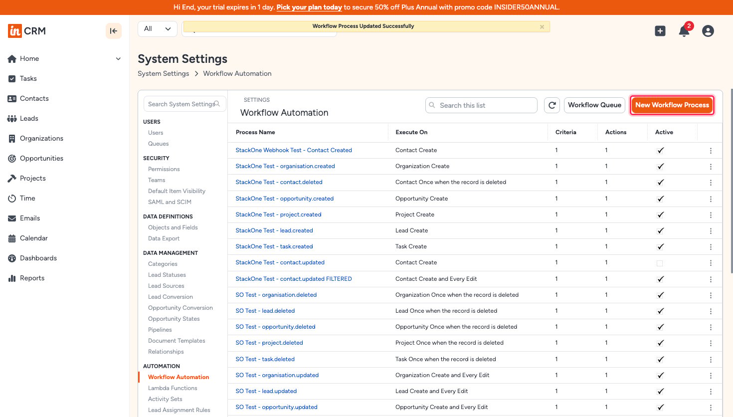This screenshot has height=417, width=733.
Task: Toggle Active checkbox for SO Test - organisation.deleted
Action: pyautogui.click(x=660, y=295)
